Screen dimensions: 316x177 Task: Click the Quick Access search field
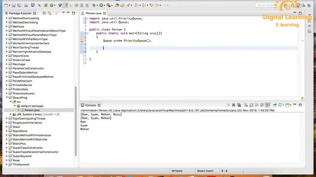(266, 5)
